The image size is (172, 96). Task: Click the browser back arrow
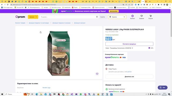coord(2,5)
